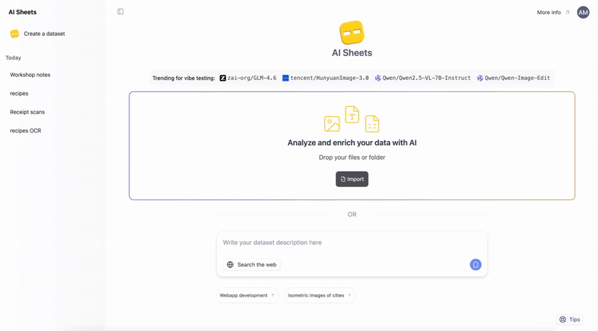This screenshot has width=598, height=331.
Task: Click the image file icon in drop zone
Action: tap(332, 124)
